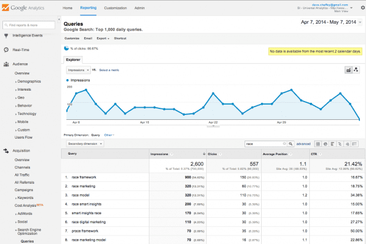This screenshot has width=366, height=244.
Task: Expand Technology in Audience menu
Action: click(26, 114)
